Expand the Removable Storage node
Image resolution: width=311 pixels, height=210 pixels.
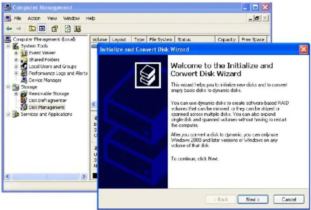(16, 94)
